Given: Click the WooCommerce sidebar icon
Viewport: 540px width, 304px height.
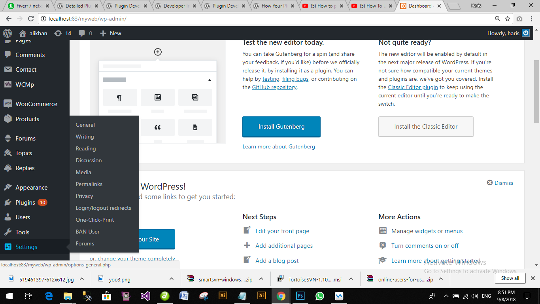Looking at the screenshot, I should pyautogui.click(x=8, y=104).
